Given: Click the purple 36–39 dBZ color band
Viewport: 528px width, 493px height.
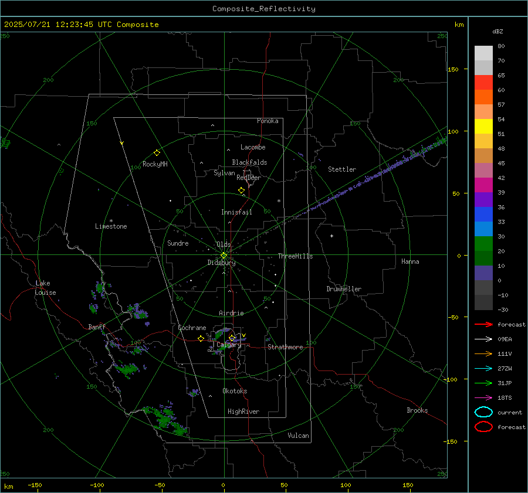Looking at the screenshot, I should point(483,200).
